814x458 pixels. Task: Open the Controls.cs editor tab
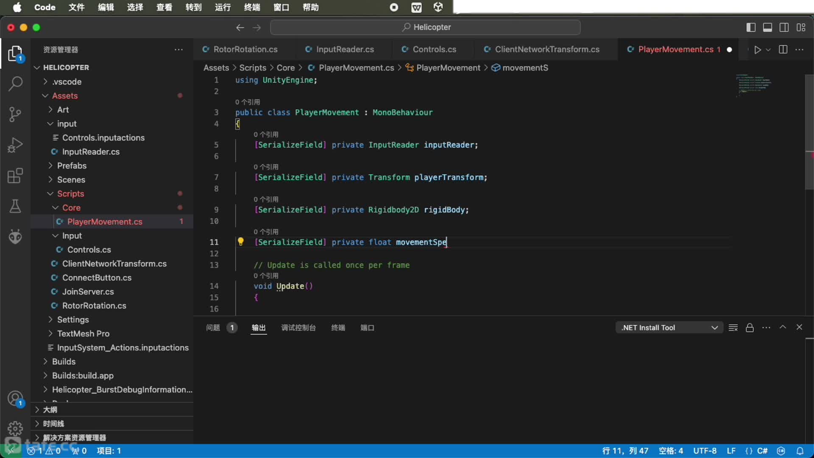pos(435,50)
